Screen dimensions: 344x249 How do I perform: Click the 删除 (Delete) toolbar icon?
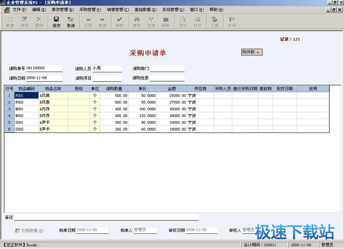39,22
